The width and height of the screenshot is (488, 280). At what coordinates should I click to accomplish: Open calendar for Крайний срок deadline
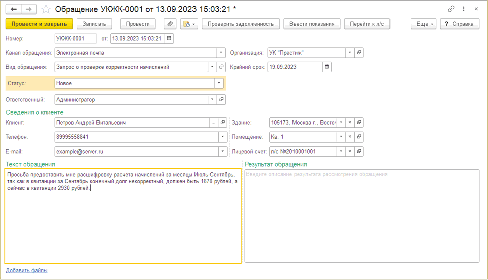327,67
